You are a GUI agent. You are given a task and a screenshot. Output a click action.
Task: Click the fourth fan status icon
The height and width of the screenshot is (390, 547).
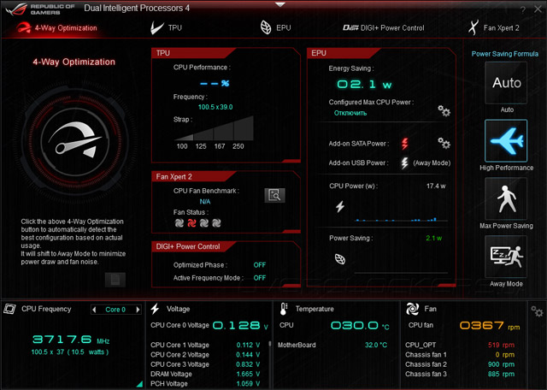click(216, 223)
